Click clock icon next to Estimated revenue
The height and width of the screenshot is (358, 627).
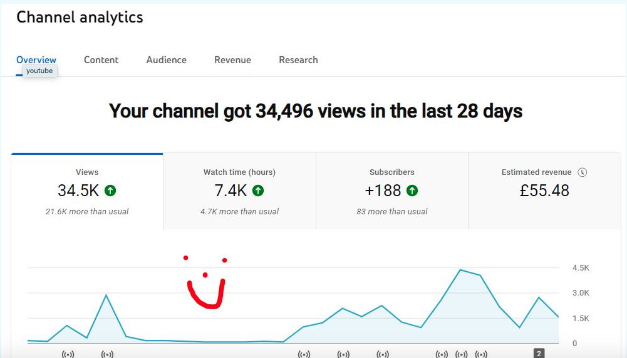pos(582,172)
